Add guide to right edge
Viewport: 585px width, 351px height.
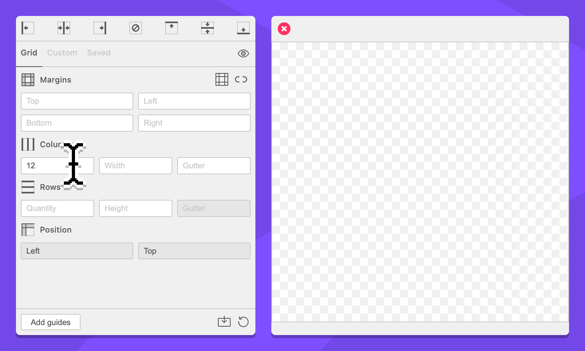click(x=100, y=28)
